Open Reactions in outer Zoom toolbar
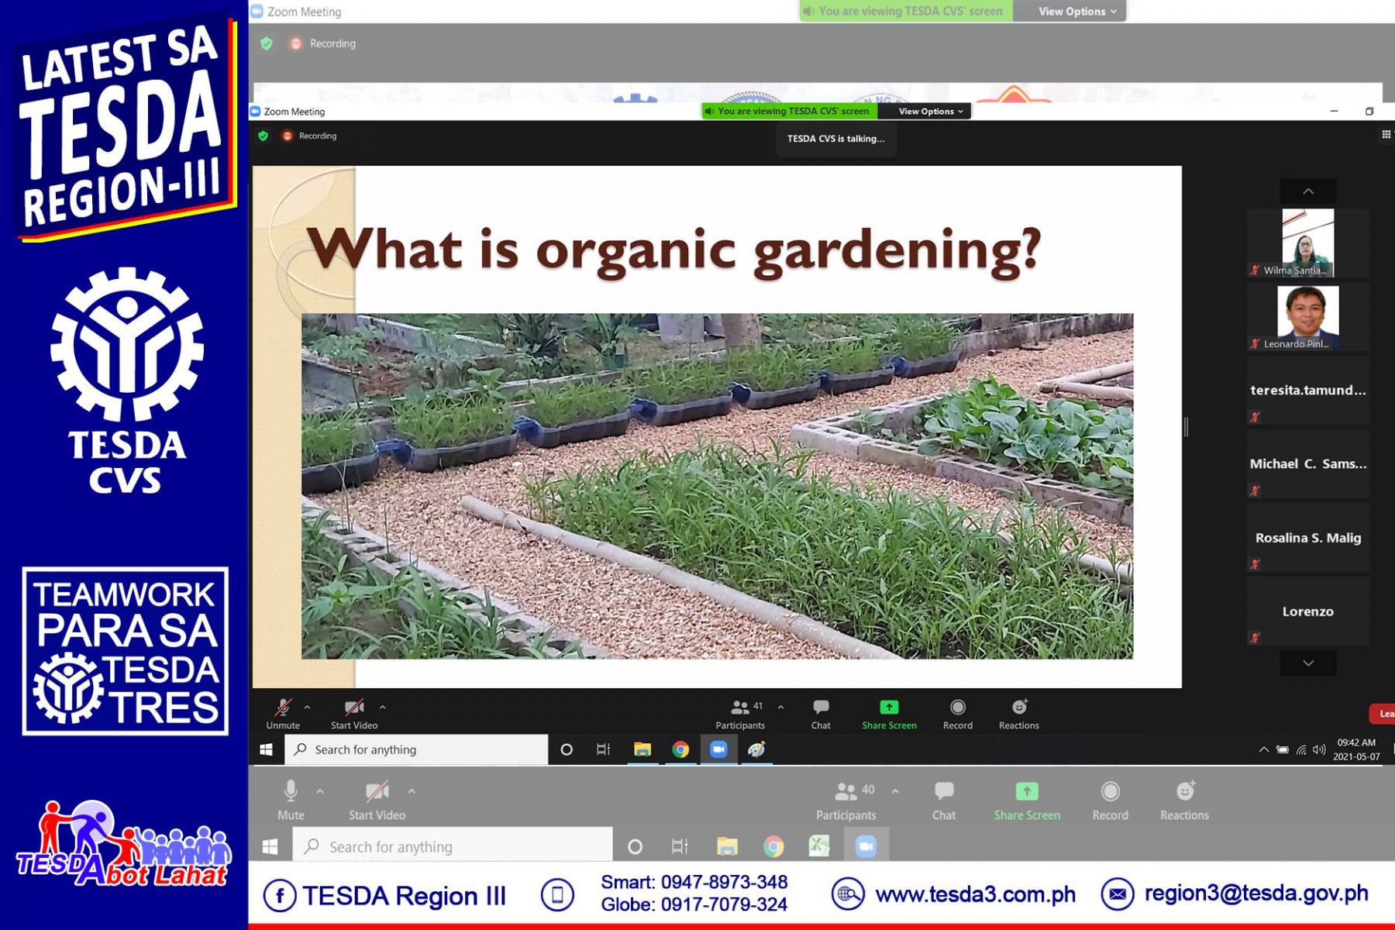Image resolution: width=1395 pixels, height=930 pixels. (x=1184, y=800)
